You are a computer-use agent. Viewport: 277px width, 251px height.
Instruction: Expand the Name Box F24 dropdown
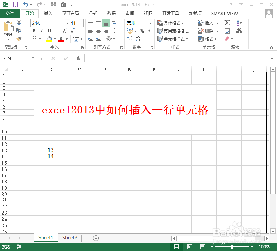[x=33, y=58]
